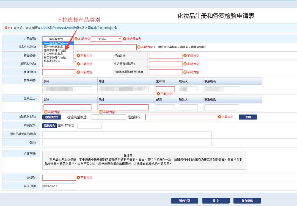
Task: Pick 进口特殊化妆品 in dropdown list
Action: pos(53,54)
